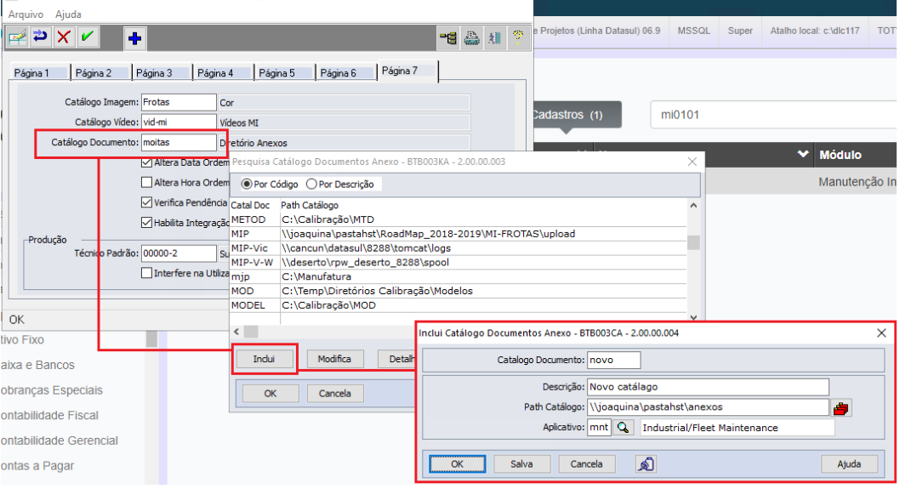Click the document search icon beside Cancela
Viewport: 900px width, 489px height.
point(646,463)
